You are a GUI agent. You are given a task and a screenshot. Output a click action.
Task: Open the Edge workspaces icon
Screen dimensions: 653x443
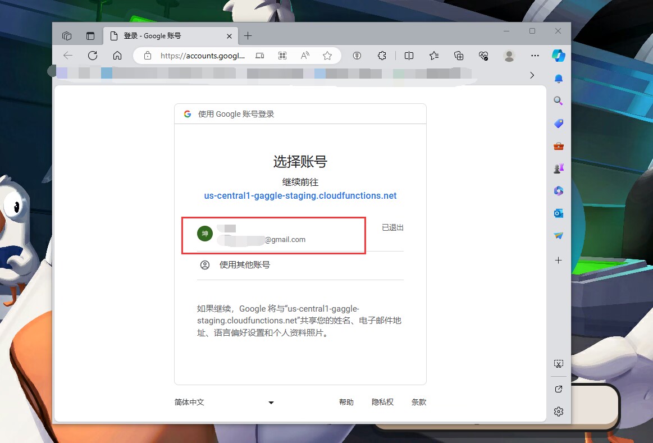67,36
